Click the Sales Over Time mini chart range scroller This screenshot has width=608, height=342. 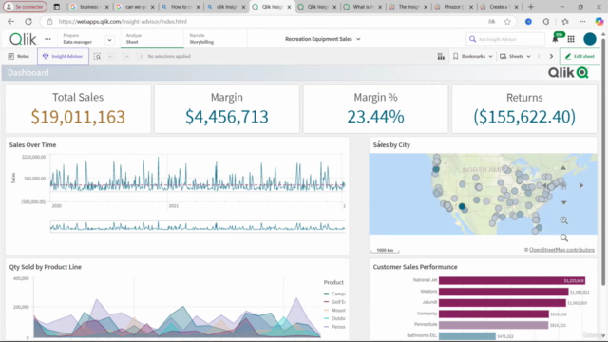(198, 226)
